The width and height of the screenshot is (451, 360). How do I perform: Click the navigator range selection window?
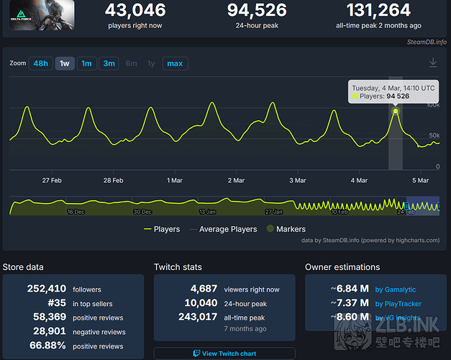coord(422,206)
